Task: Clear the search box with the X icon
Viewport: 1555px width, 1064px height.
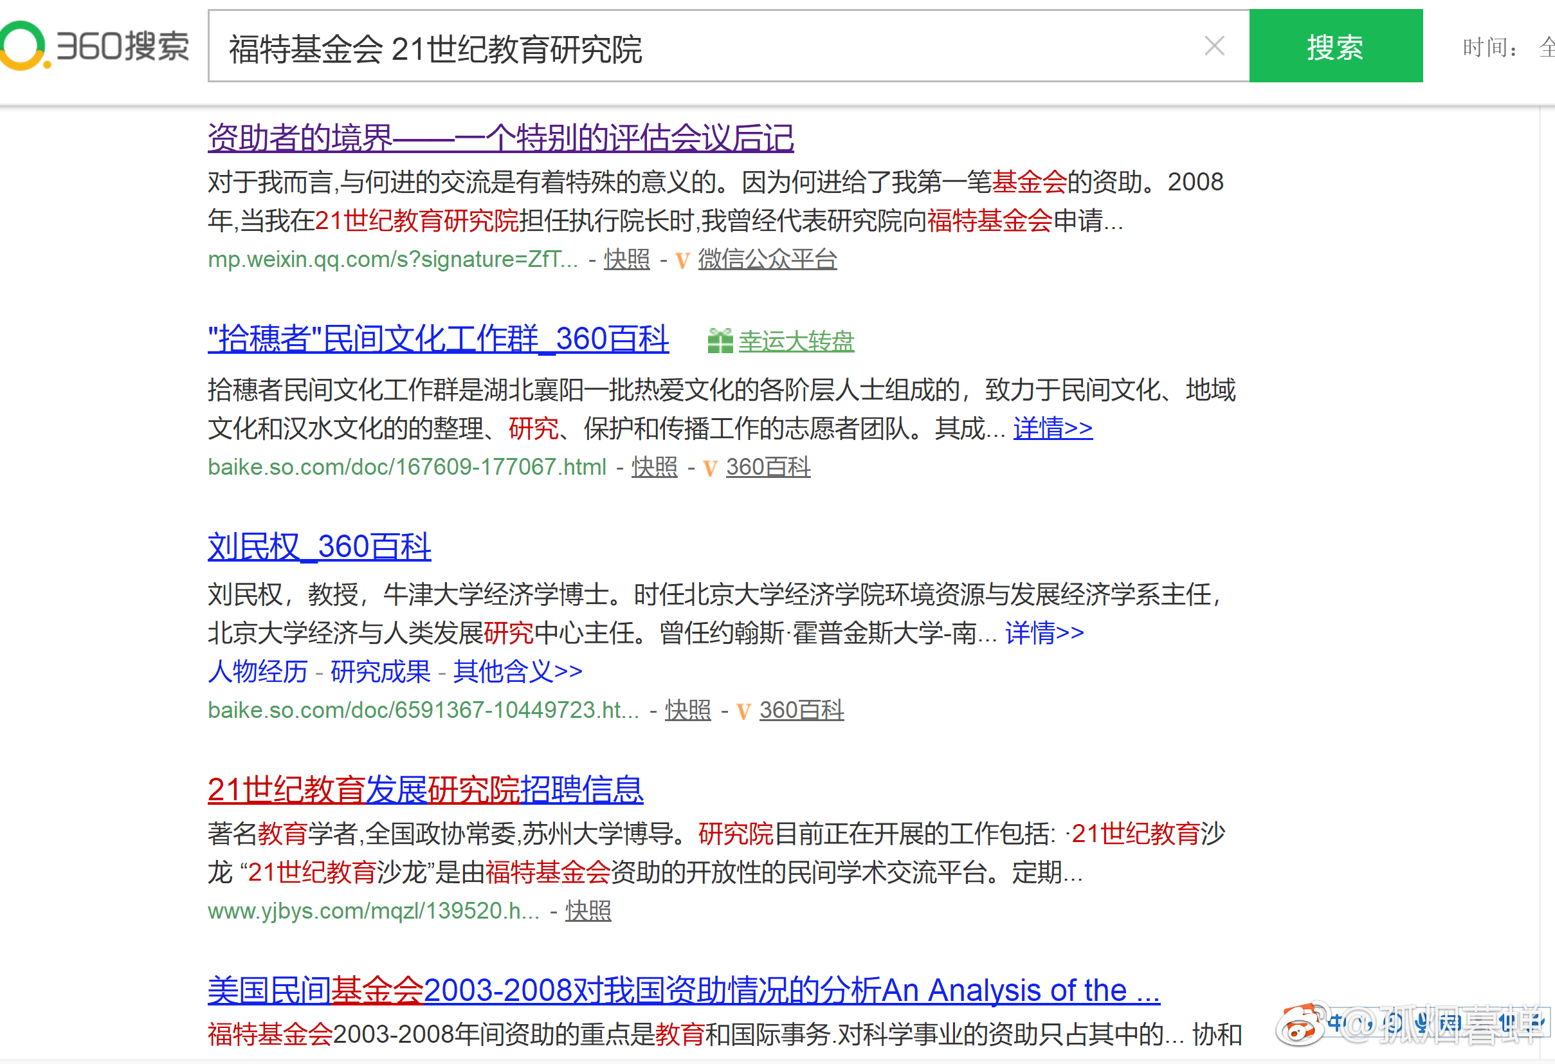Action: (1214, 46)
